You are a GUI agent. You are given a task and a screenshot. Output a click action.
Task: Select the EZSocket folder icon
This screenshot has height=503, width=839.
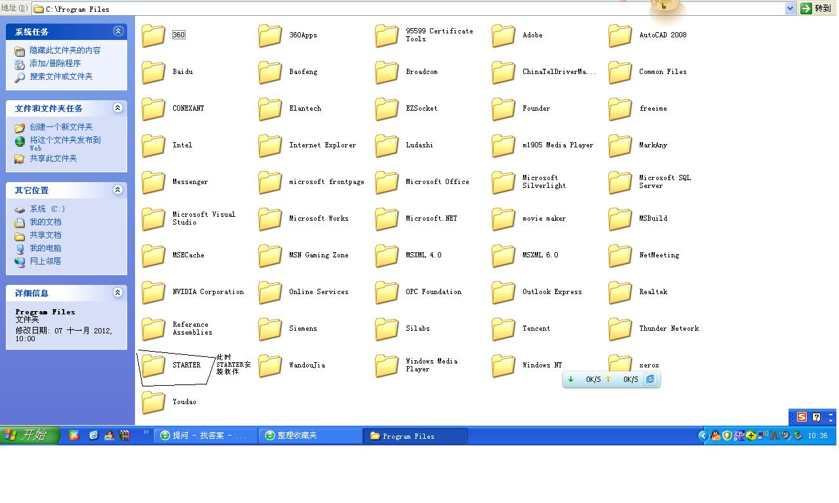[x=387, y=109]
